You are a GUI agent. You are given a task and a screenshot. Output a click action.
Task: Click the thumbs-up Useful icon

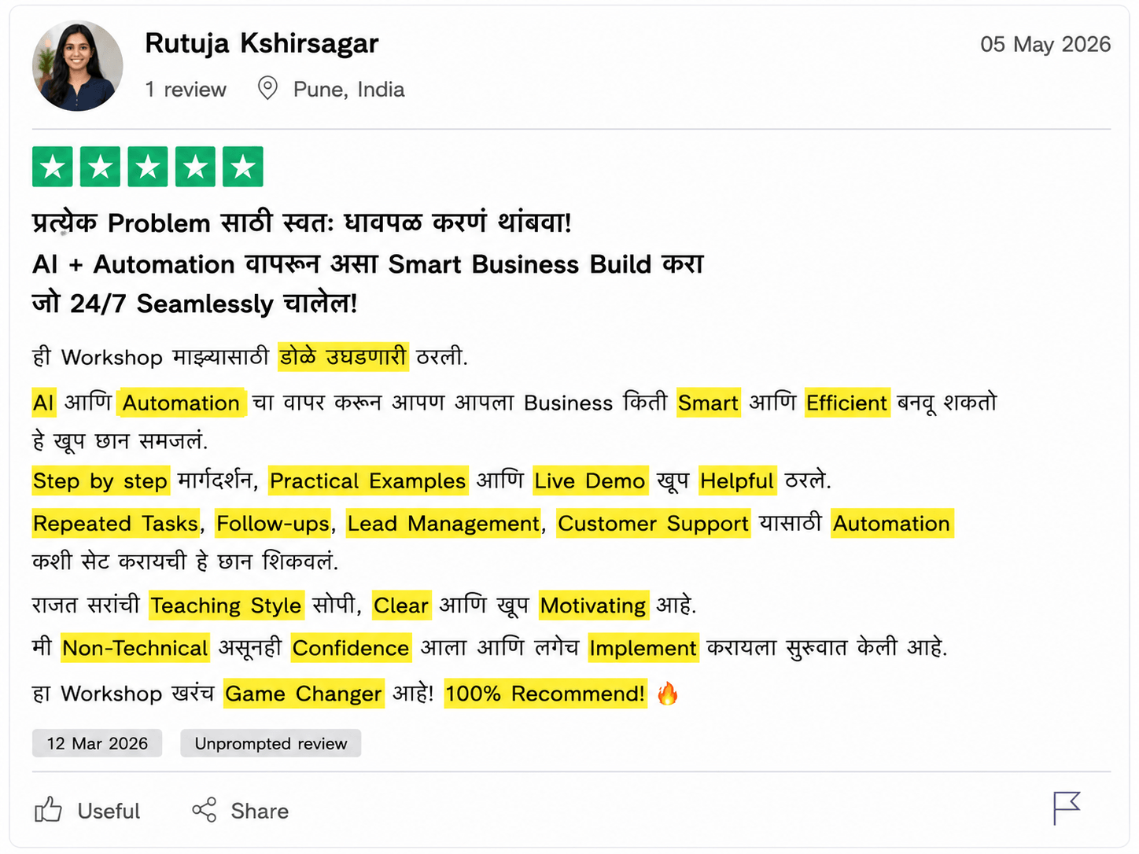48,810
